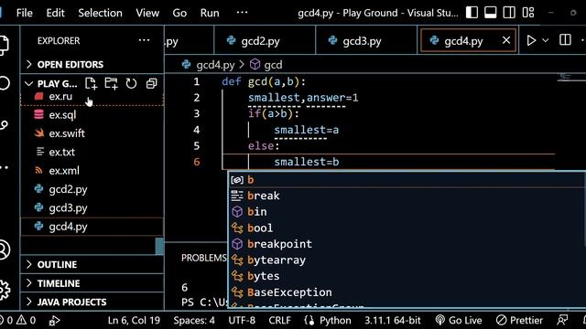Choose 'break' keyword suggestion
The height and width of the screenshot is (329, 586).
[407, 196]
